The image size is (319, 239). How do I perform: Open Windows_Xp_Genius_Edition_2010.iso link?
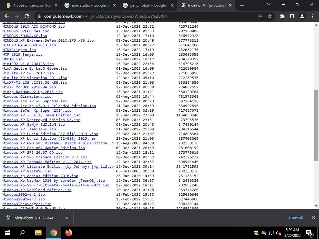click(x=40, y=176)
